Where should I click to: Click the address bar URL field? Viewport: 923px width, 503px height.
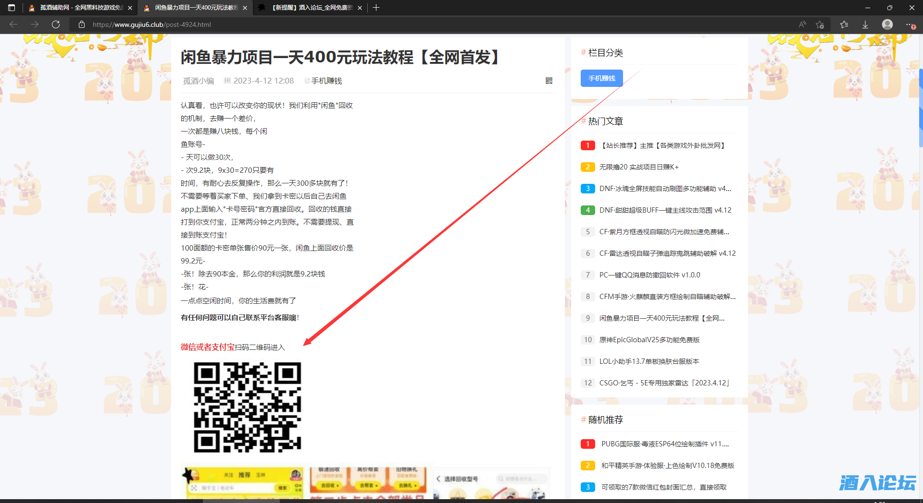click(x=433, y=24)
